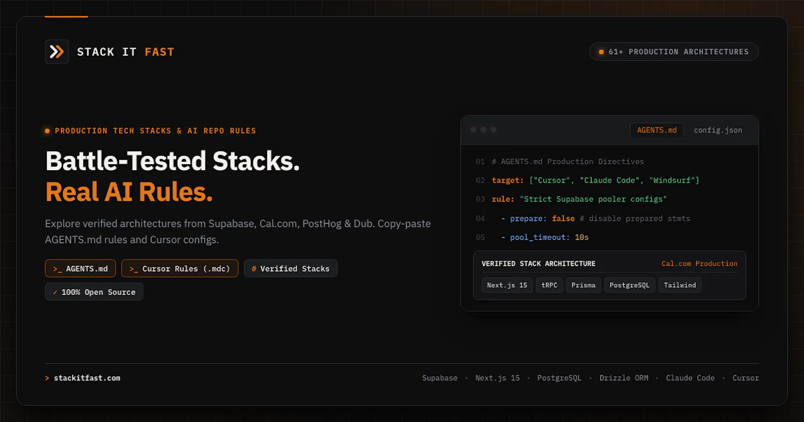Click the orange bullet before Production Tech Stacks
The image size is (804, 422).
(x=47, y=131)
